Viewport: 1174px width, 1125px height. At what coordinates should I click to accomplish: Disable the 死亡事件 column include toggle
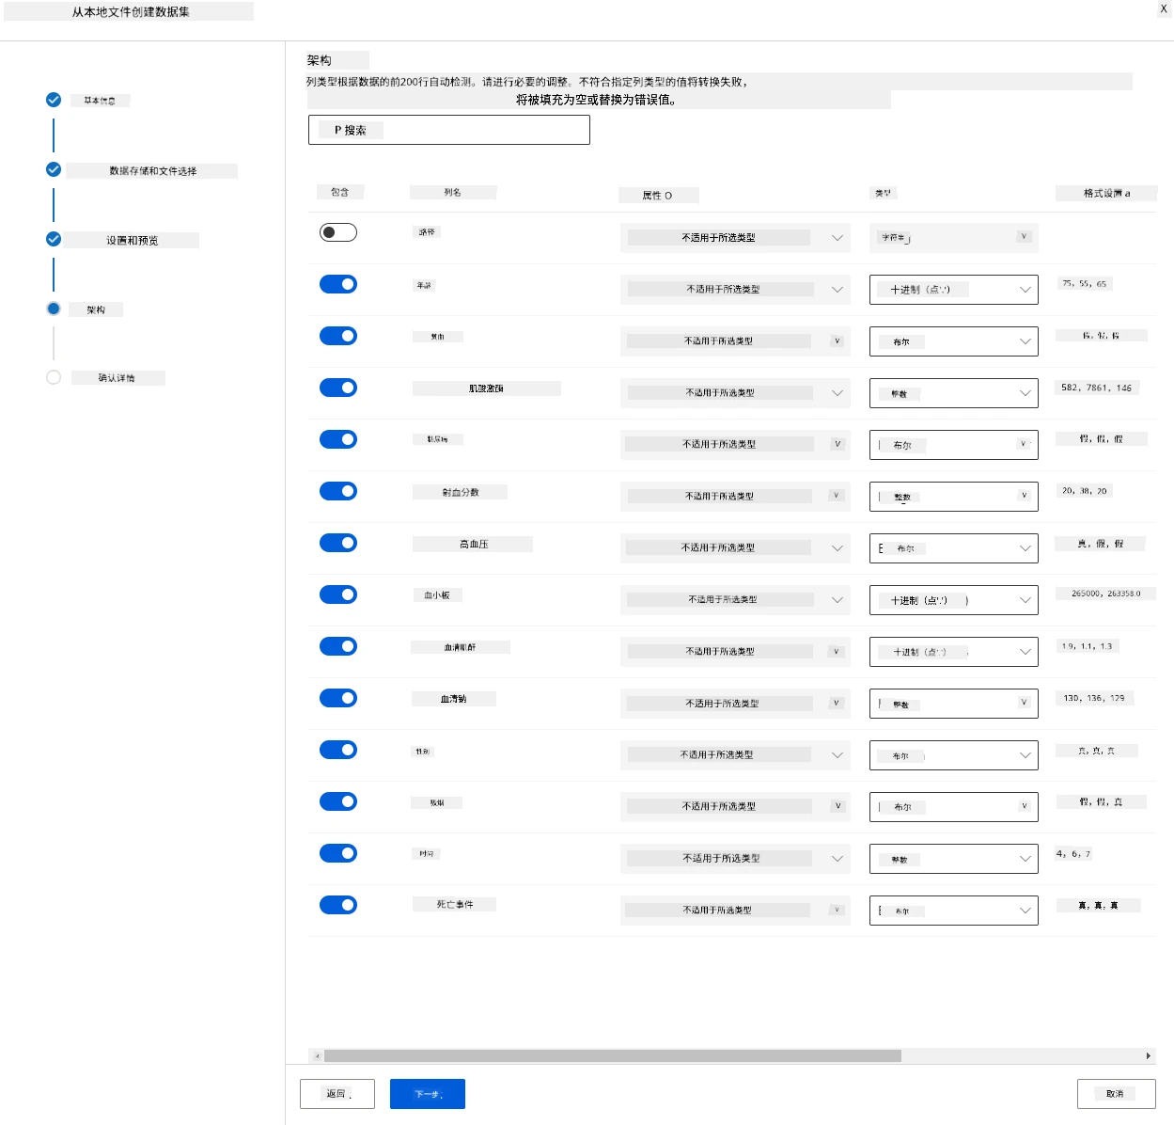[338, 905]
